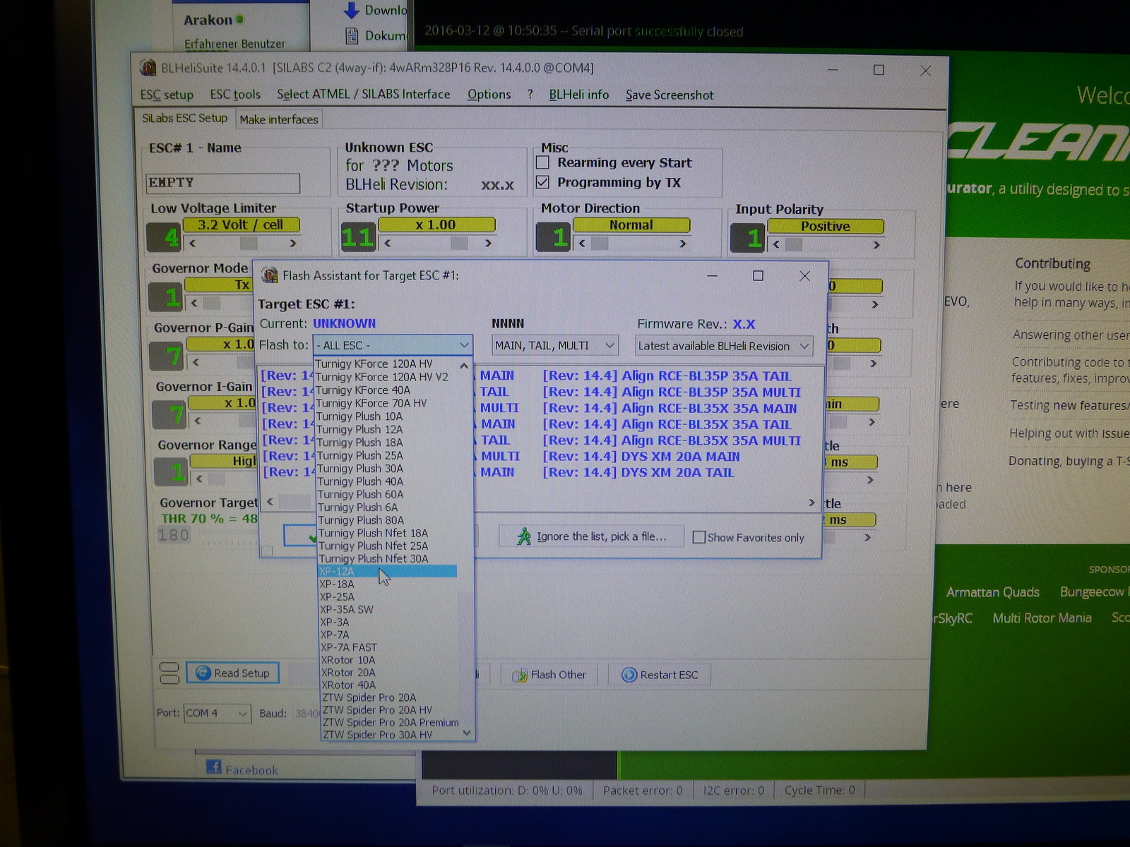Click the Startup Power slider track

click(x=436, y=243)
